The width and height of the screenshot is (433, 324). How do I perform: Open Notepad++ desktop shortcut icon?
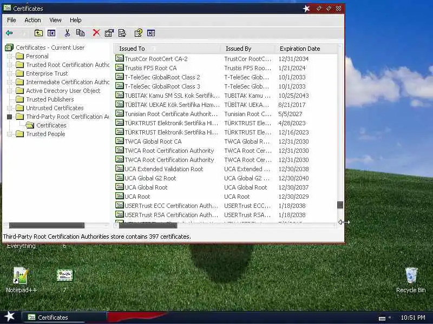click(x=21, y=275)
